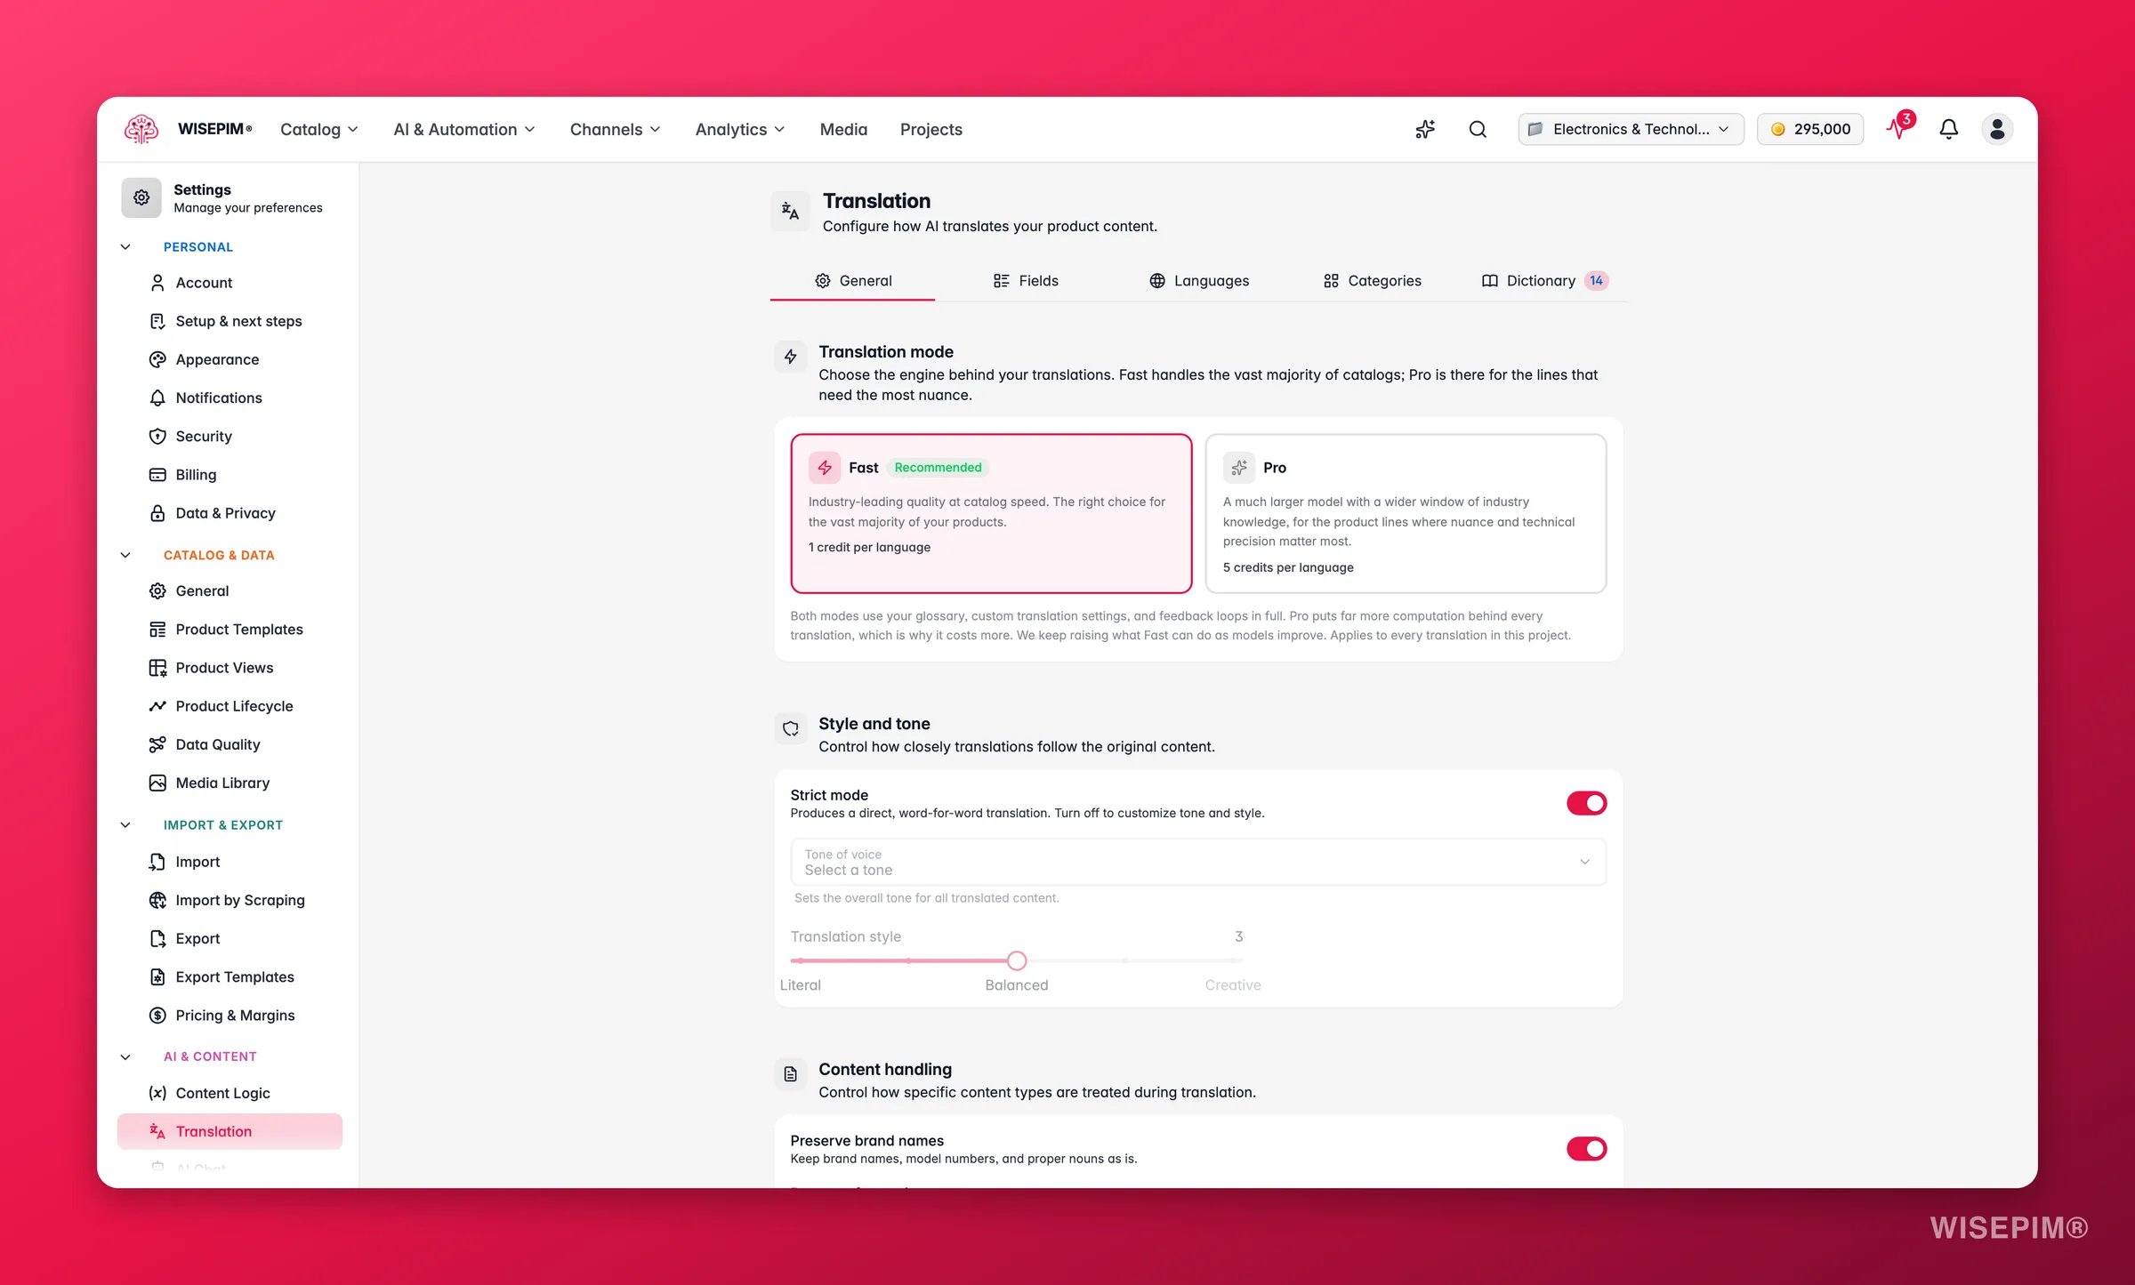
Task: Click the WISEPIM brain logo icon
Action: pos(141,129)
